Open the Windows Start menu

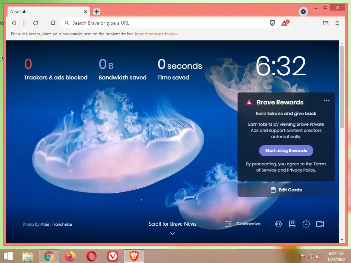[8, 256]
